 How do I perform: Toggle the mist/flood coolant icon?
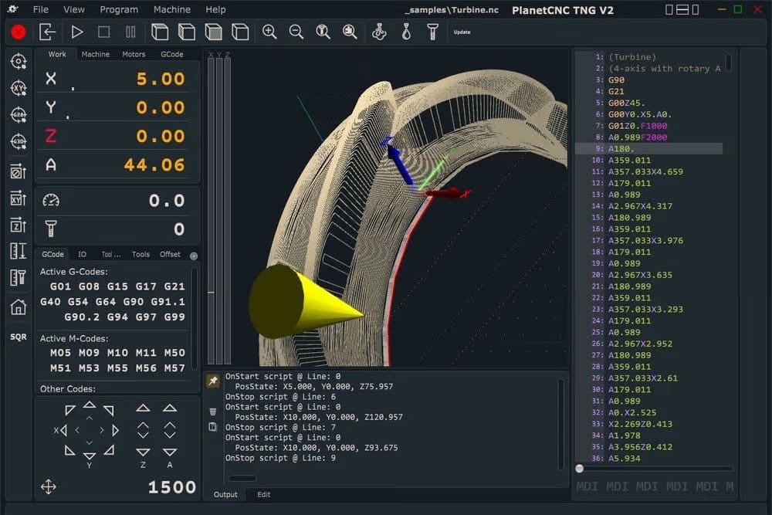(x=379, y=32)
